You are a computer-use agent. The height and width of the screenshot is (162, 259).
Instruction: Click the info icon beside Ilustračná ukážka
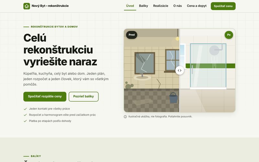point(125,117)
